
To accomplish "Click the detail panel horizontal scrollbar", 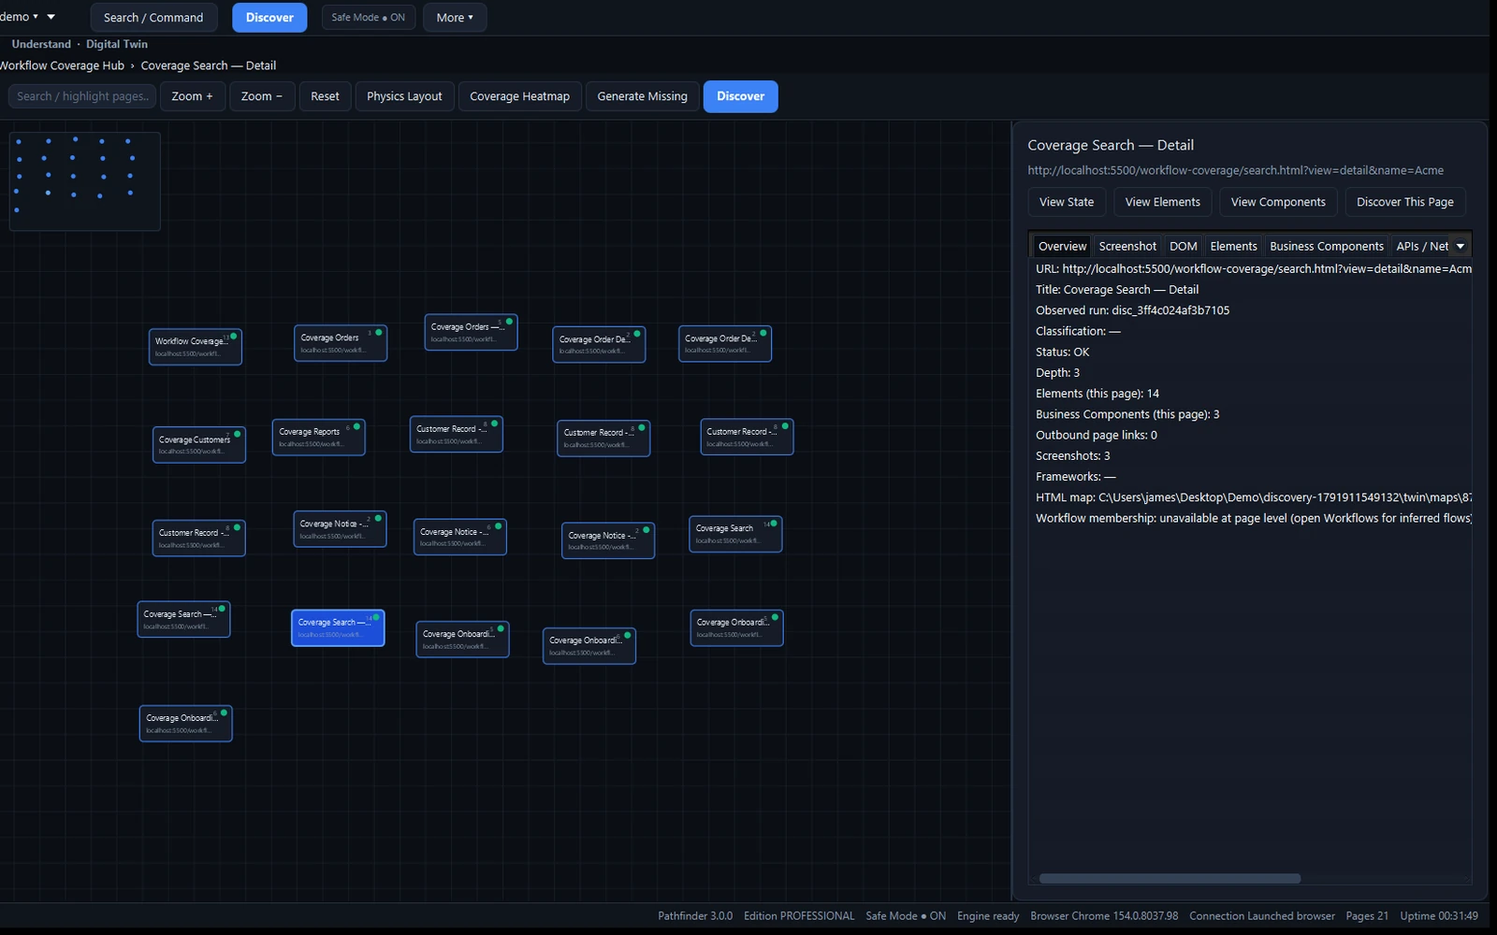I will (x=1170, y=878).
